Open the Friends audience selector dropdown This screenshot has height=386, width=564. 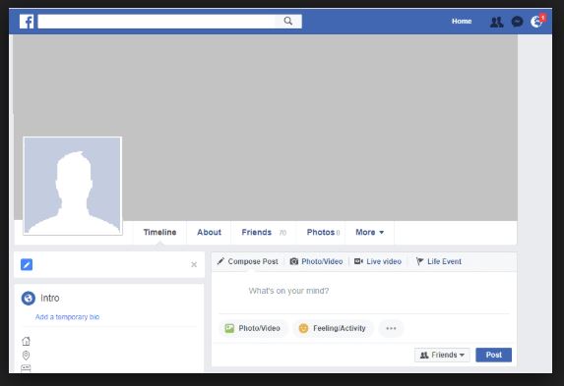pyautogui.click(x=442, y=355)
